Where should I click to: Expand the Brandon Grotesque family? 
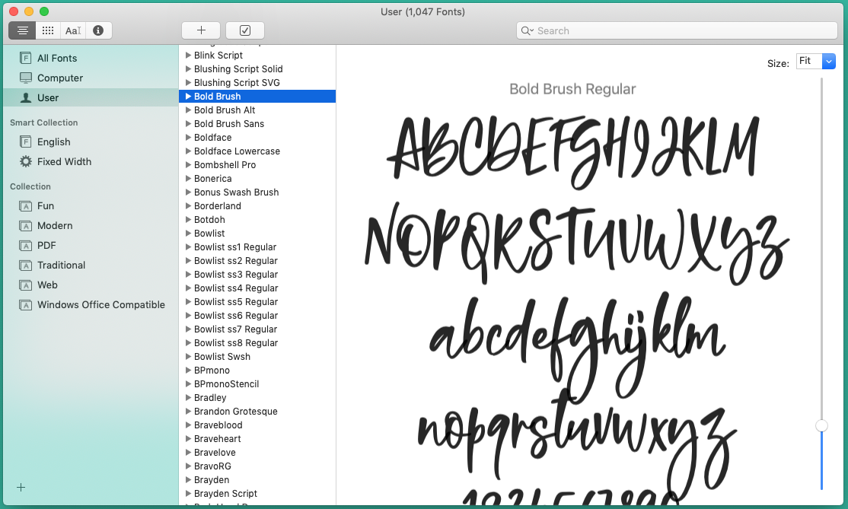tap(188, 411)
